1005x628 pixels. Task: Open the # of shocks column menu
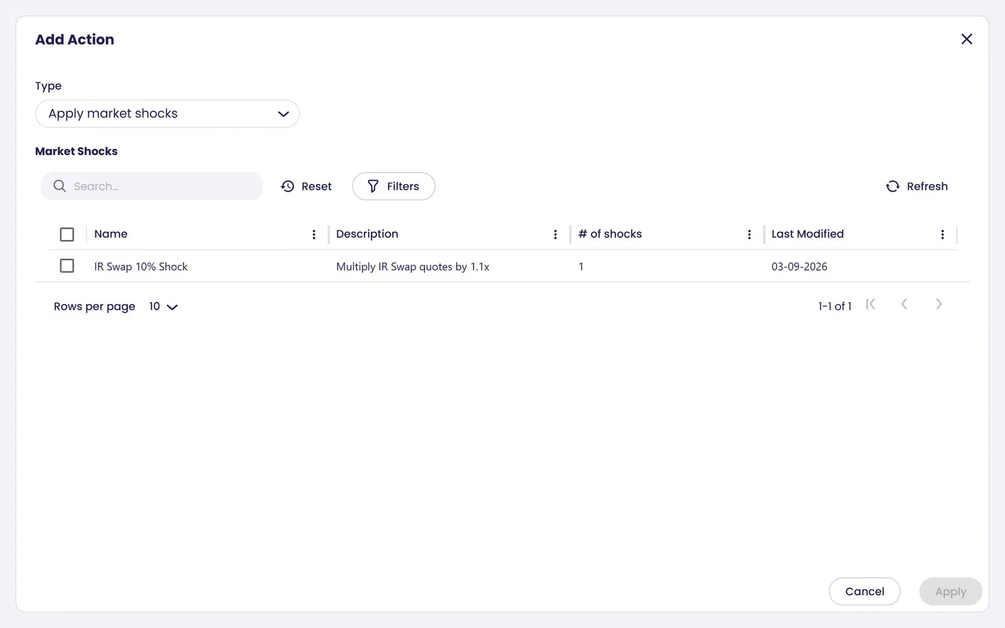pos(749,234)
